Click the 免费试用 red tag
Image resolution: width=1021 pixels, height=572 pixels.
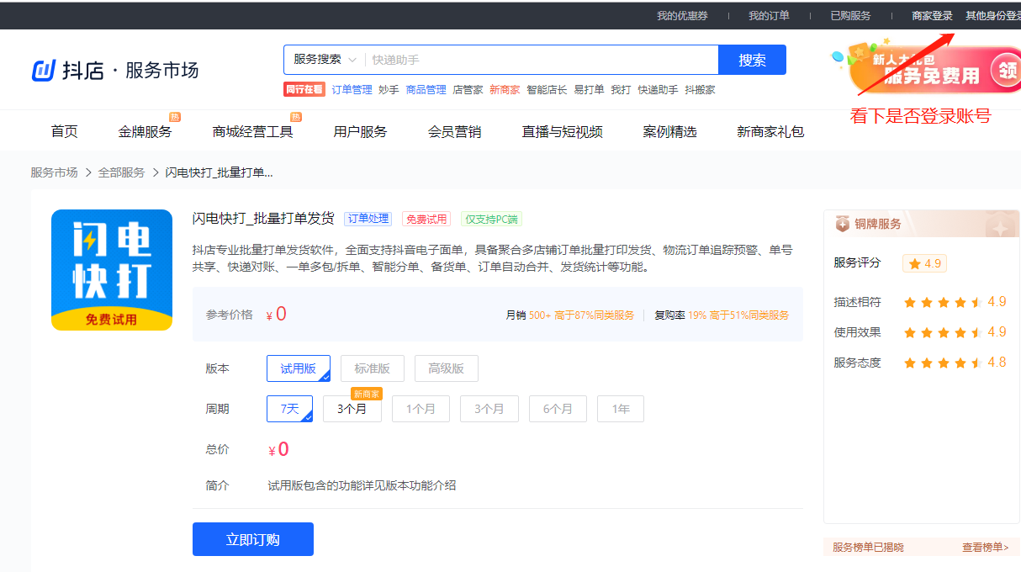[x=426, y=219]
